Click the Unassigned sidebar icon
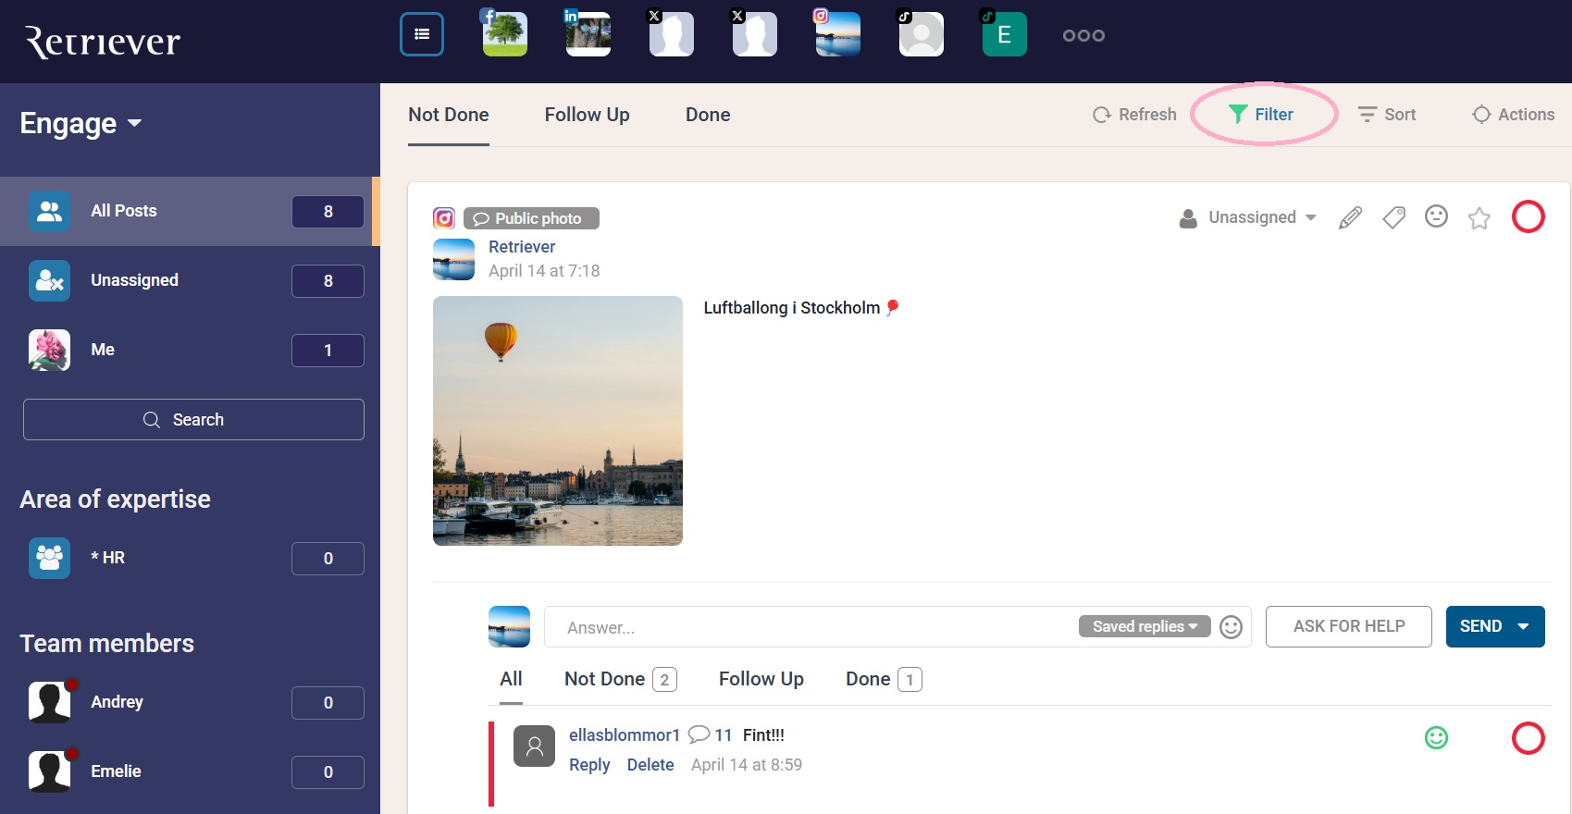 (49, 280)
